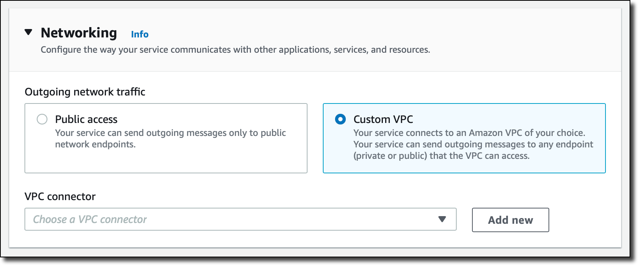Open the VPC connector dropdown
The image size is (638, 265).
coord(229,219)
